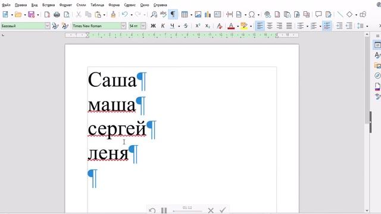
Task: Confirm recording with the checkmark button
Action: click(x=223, y=210)
